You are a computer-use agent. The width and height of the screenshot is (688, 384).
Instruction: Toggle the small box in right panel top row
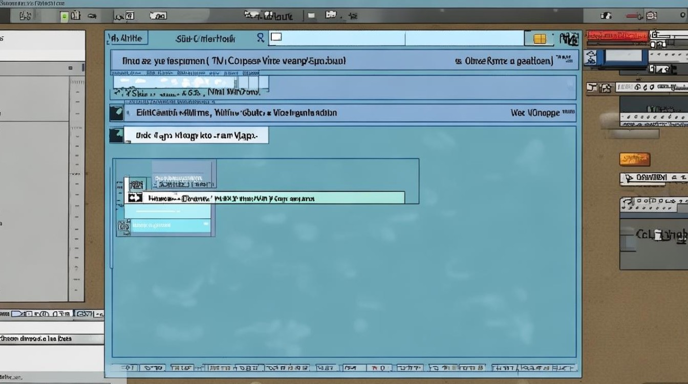pos(653,35)
